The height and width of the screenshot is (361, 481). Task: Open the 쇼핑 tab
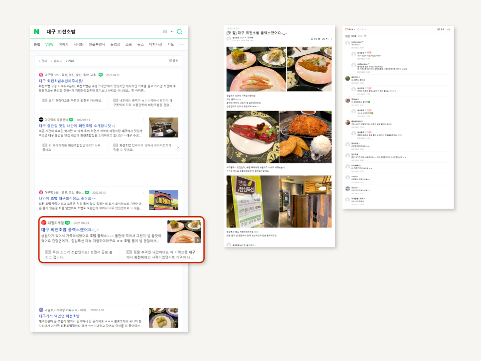coord(128,44)
